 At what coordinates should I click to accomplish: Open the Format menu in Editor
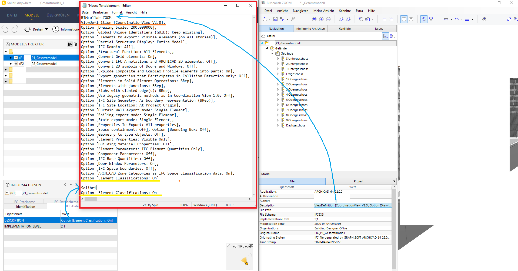tap(117, 12)
